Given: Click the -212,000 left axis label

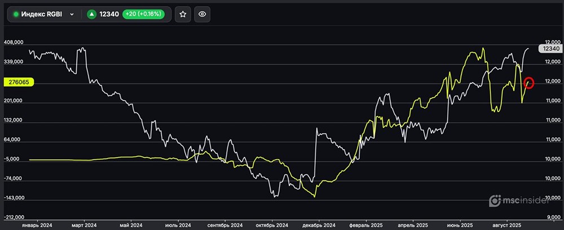Looking at the screenshot, I should click(x=14, y=218).
